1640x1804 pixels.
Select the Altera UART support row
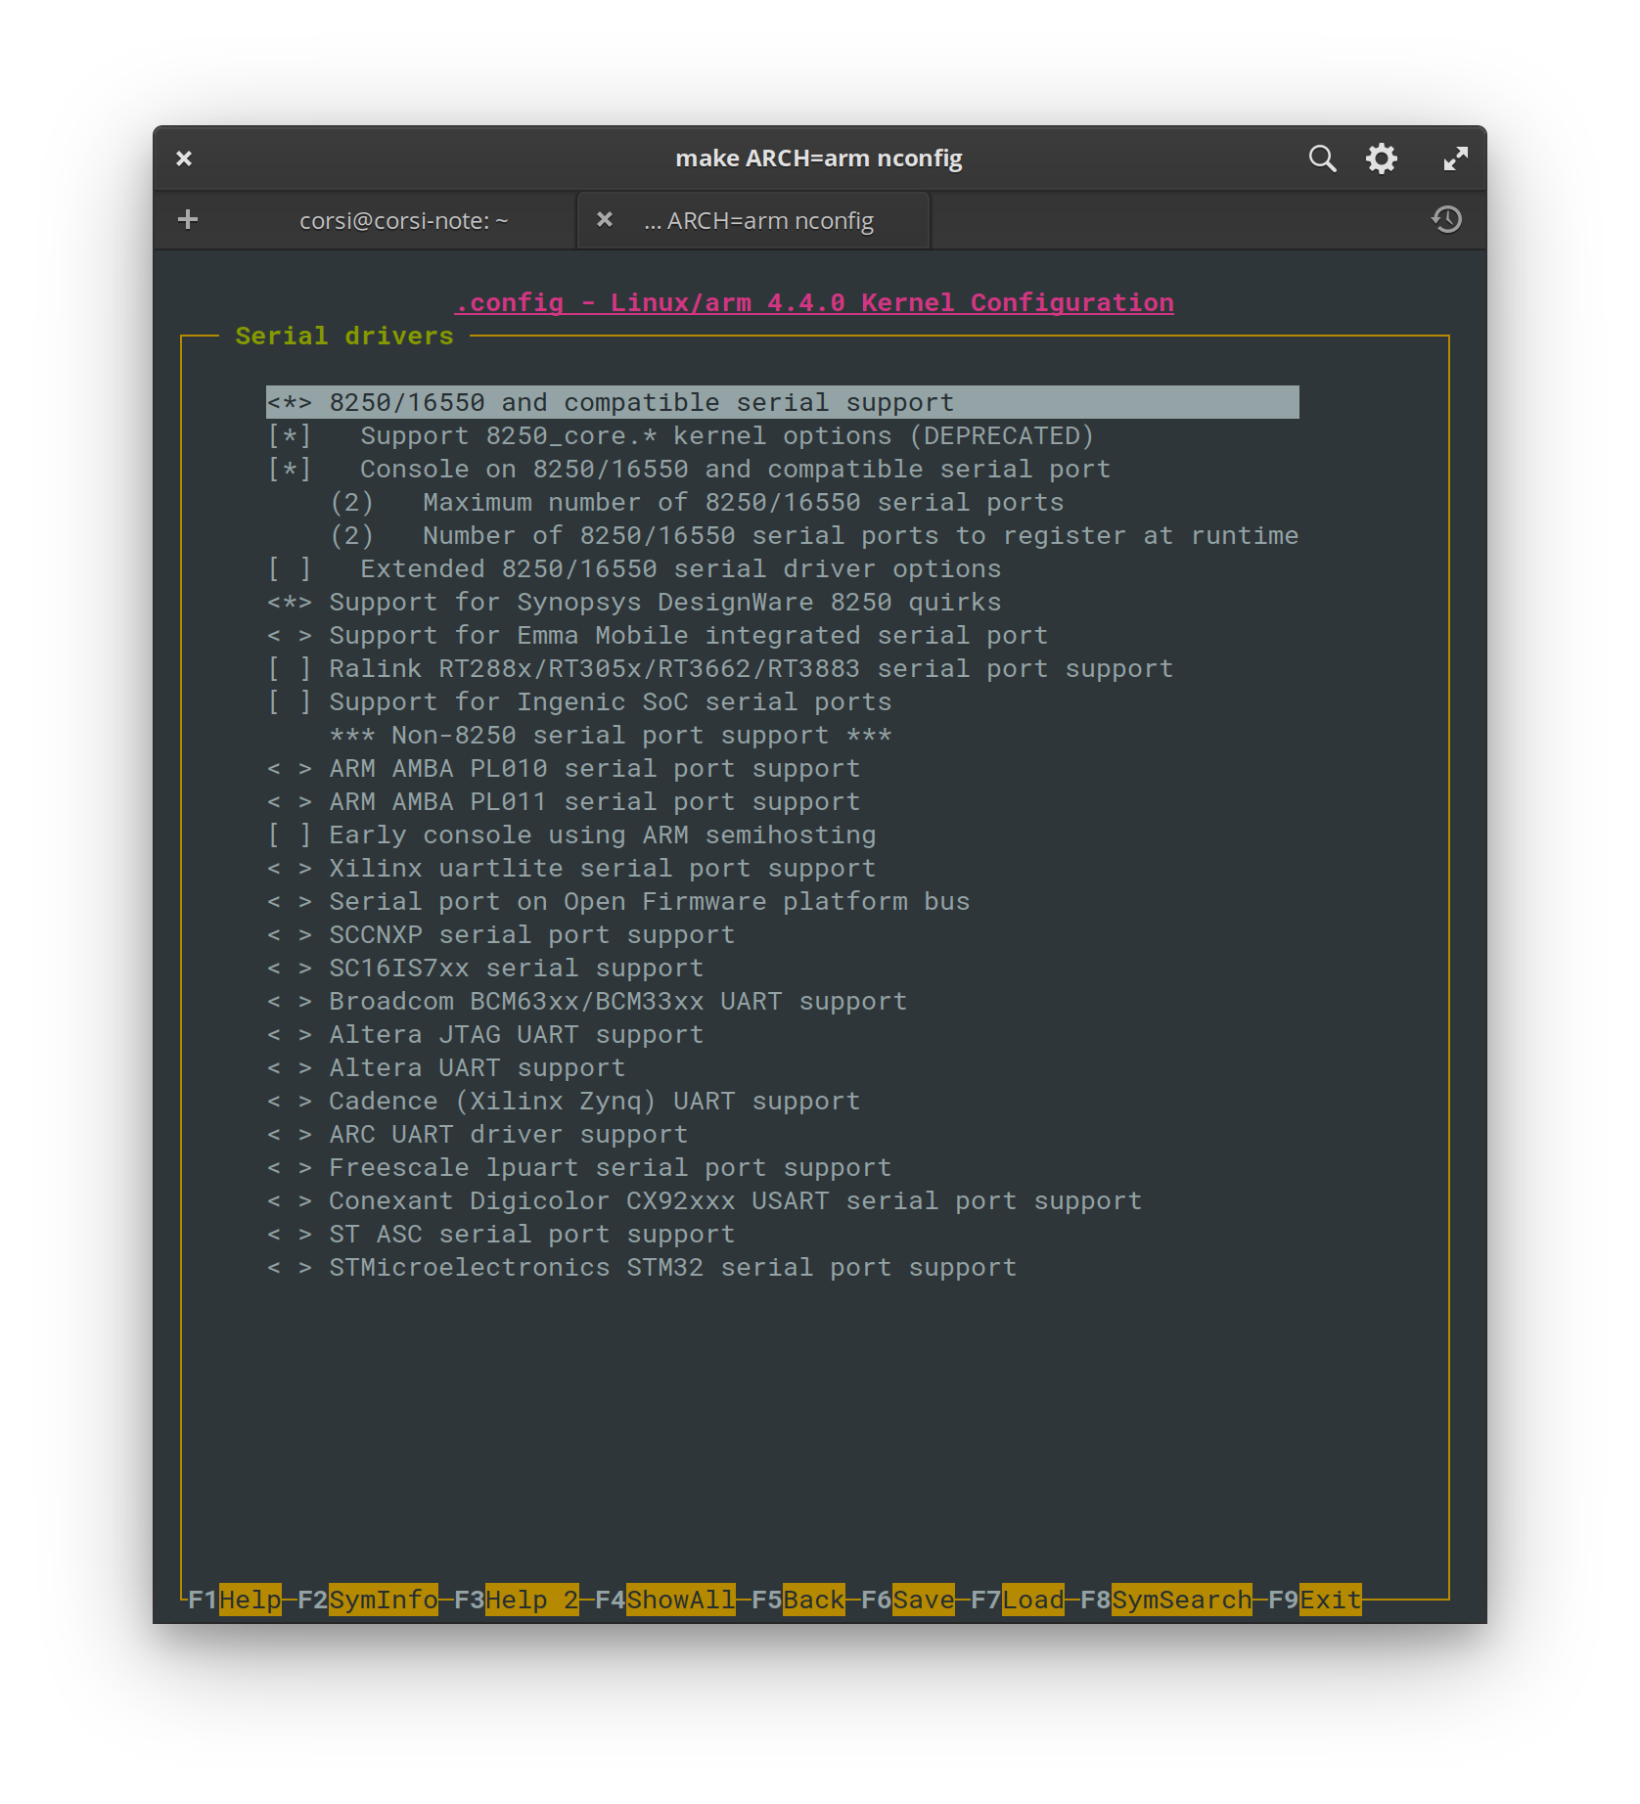(x=445, y=1068)
